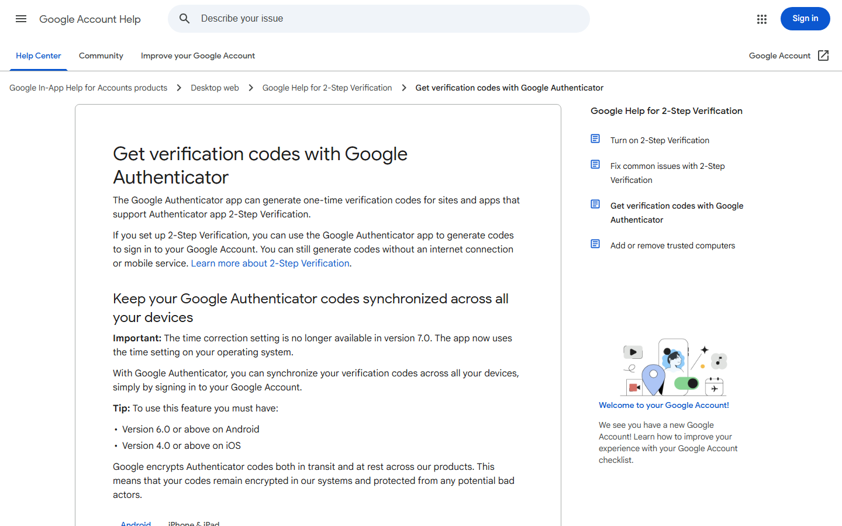Select the Android tab below the article
The height and width of the screenshot is (526, 842).
(x=136, y=523)
